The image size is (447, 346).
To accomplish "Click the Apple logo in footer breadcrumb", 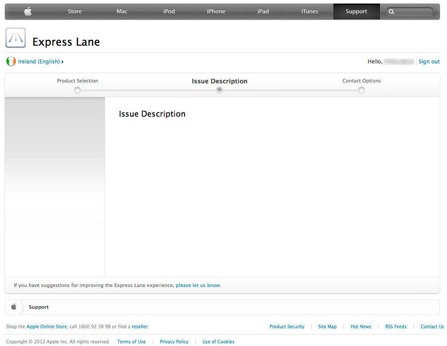I will (x=14, y=307).
